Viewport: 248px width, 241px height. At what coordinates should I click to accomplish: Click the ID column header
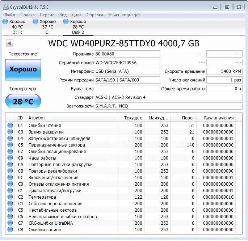[x=20, y=118]
